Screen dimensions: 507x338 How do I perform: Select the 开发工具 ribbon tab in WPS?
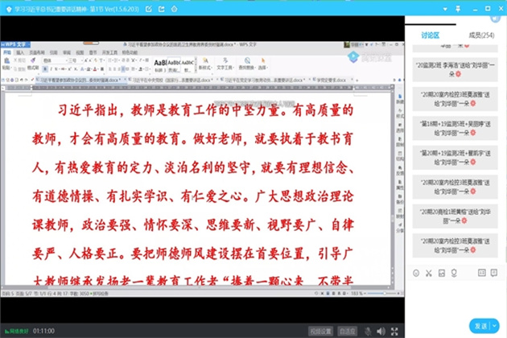tap(109, 52)
